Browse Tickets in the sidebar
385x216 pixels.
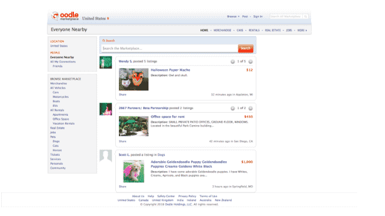55,155
